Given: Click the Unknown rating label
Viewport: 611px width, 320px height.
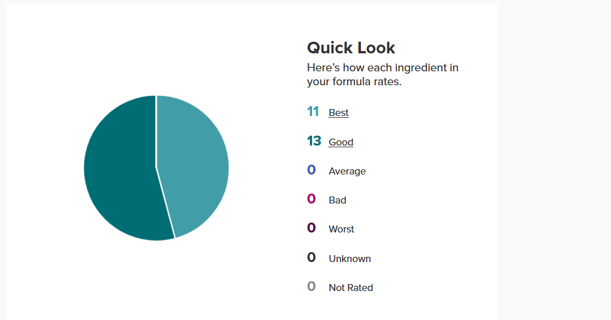Looking at the screenshot, I should click(x=349, y=259).
